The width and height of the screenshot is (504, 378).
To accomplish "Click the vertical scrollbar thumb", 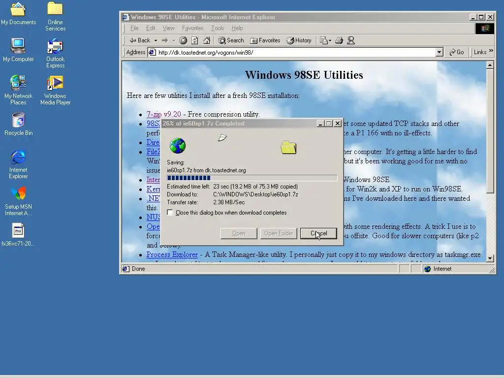I will (x=490, y=131).
